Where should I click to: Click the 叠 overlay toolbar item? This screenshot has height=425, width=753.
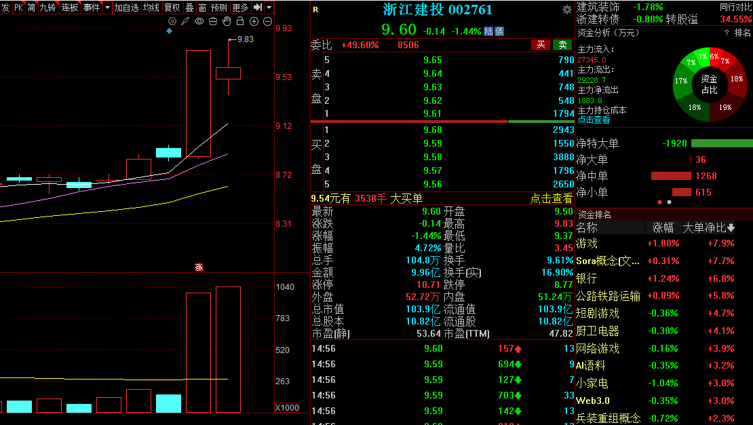[189, 7]
